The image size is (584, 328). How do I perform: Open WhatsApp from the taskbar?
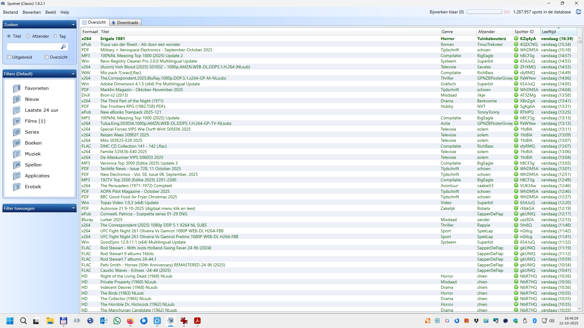click(117, 321)
